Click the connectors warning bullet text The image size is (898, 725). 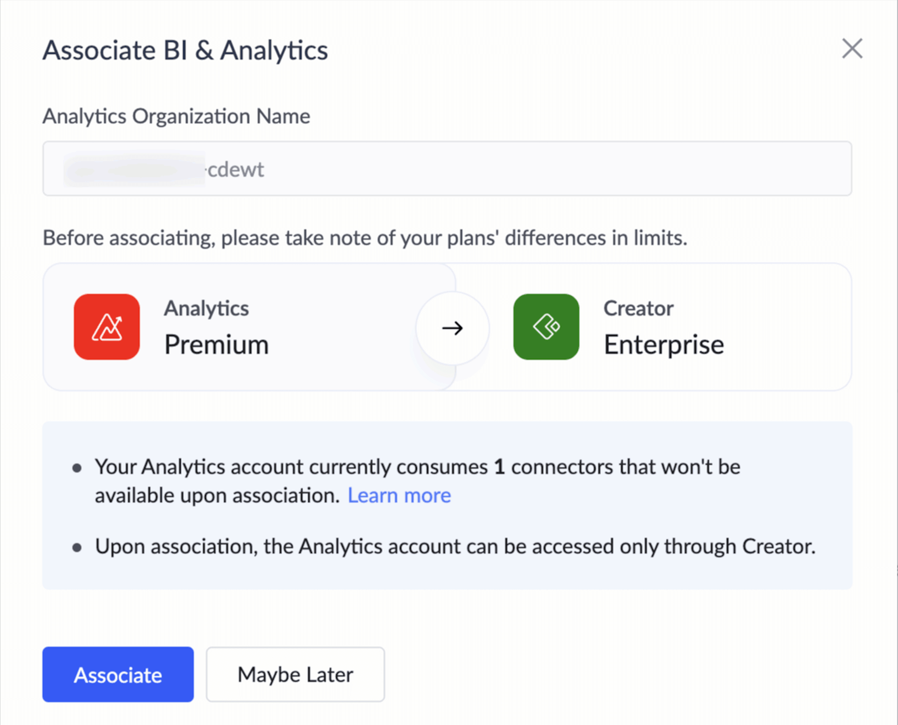point(292,467)
